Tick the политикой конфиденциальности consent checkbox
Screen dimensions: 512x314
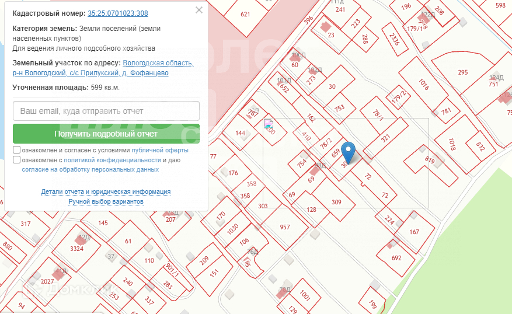pos(17,159)
